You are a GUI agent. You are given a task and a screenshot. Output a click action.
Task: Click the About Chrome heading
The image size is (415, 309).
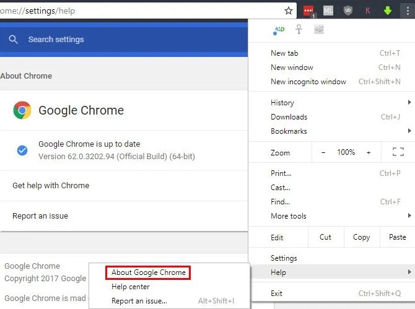[26, 76]
